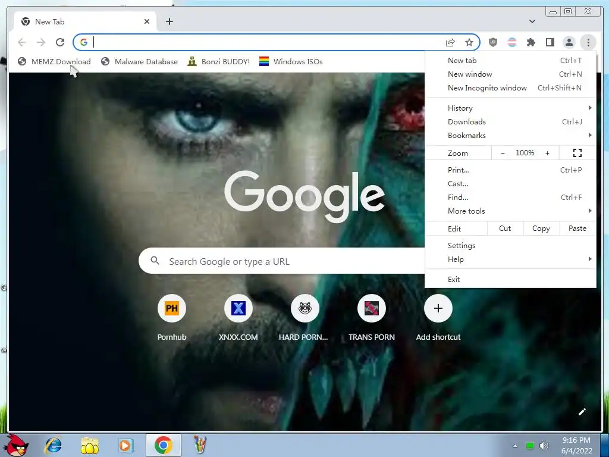Open the media player taskbar icon

(125, 445)
